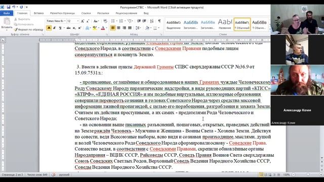Align the paragraph to the right
Viewport: 324px width, 182px height.
[x=124, y=28]
